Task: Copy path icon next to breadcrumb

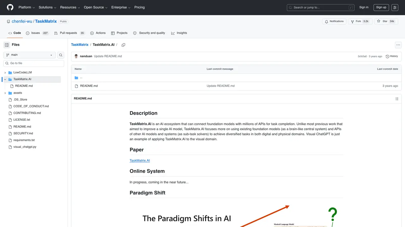Action: tap(123, 45)
